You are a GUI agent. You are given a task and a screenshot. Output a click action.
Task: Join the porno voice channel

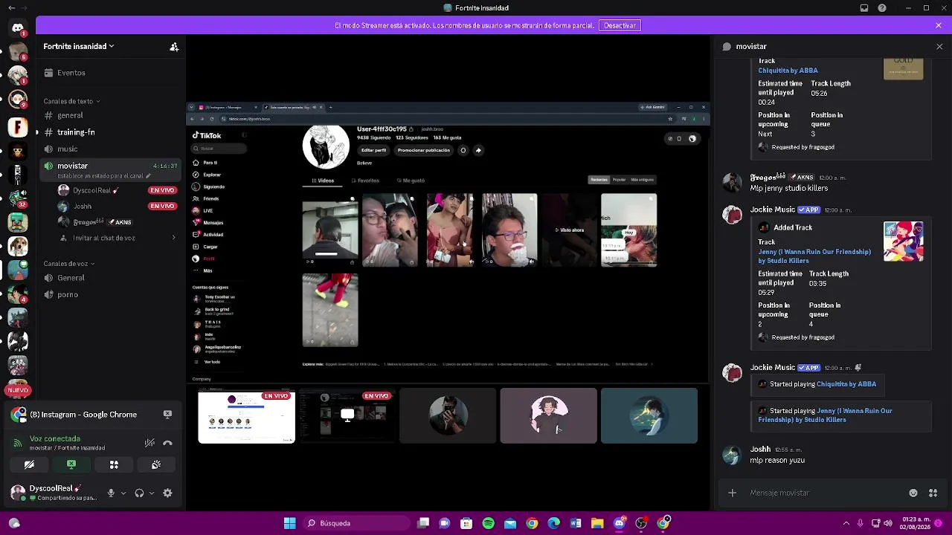point(112,295)
